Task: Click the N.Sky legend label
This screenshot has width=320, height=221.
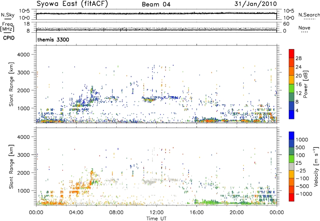Action: [x=8, y=15]
